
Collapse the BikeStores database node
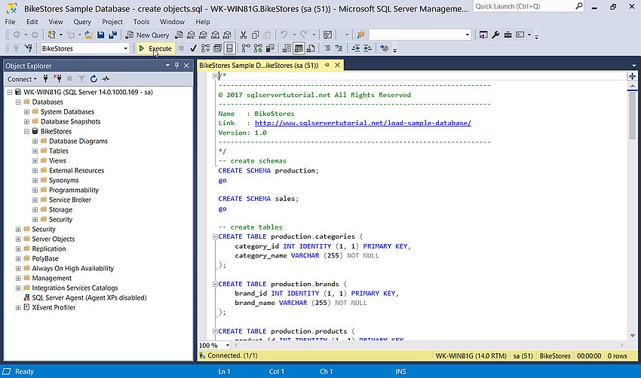click(26, 132)
